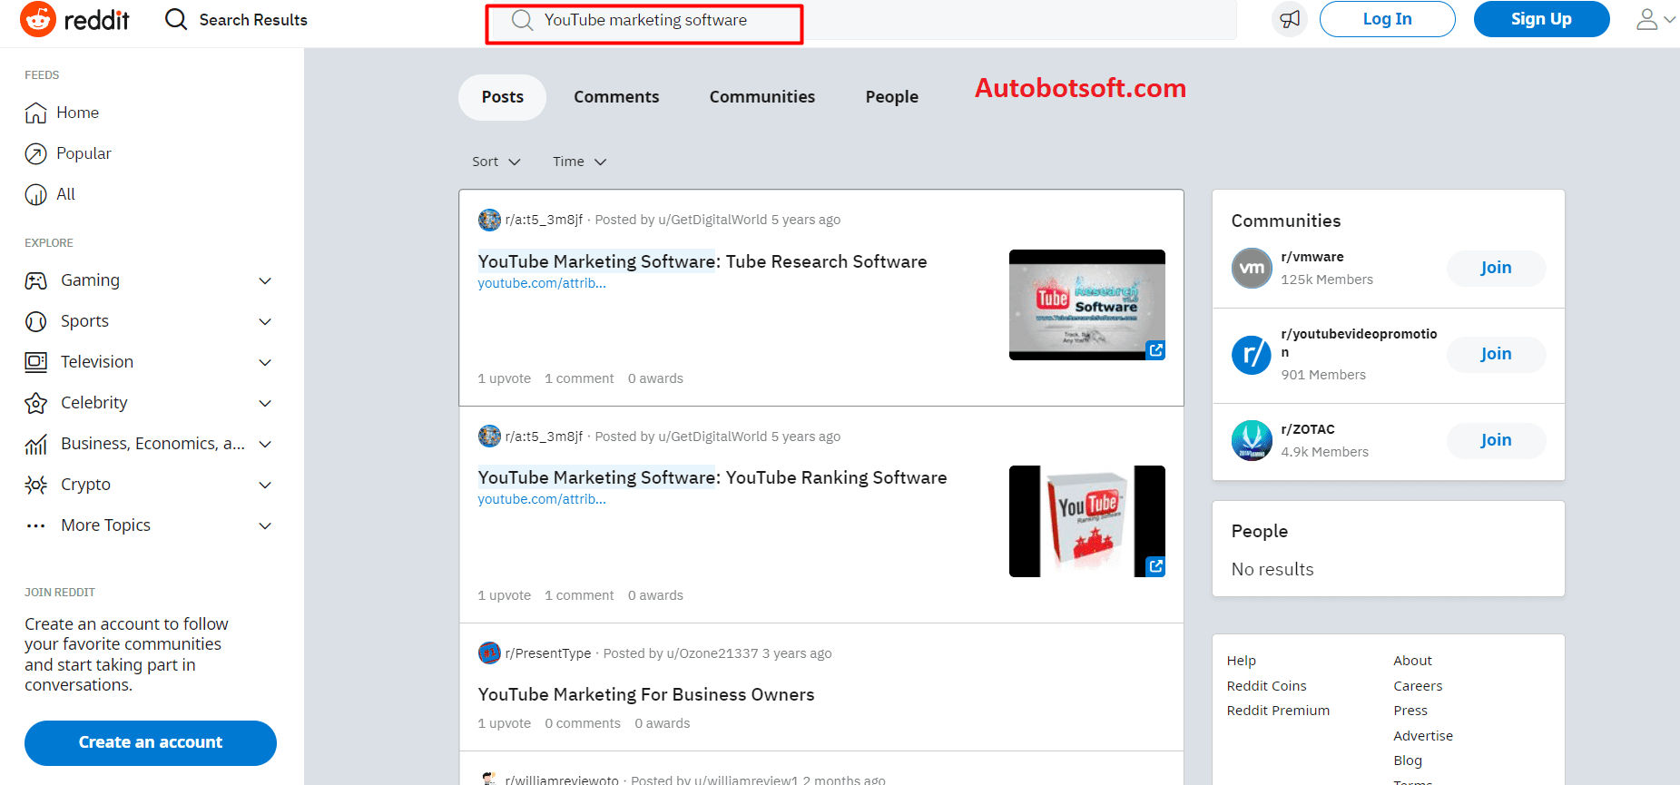Open the YouTube Ranking Software thumbnail
The width and height of the screenshot is (1680, 785).
click(1086, 521)
